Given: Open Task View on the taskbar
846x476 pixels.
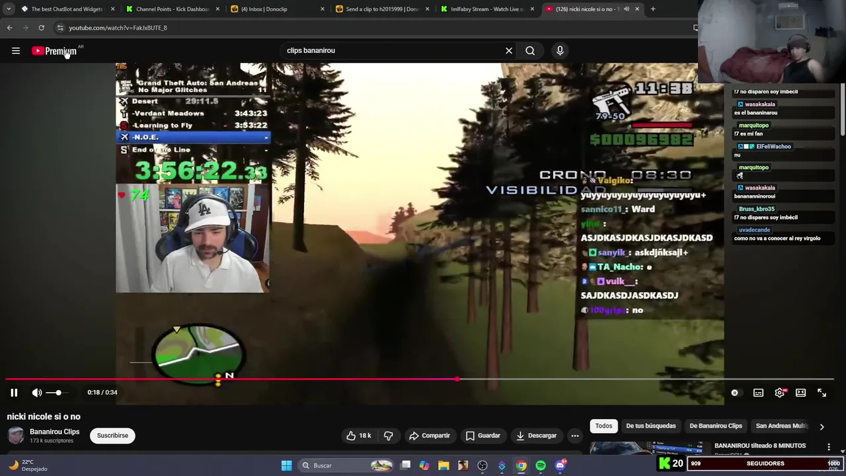Looking at the screenshot, I should [x=405, y=465].
